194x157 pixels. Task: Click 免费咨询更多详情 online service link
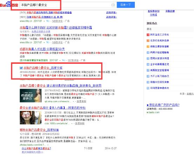[41, 32]
